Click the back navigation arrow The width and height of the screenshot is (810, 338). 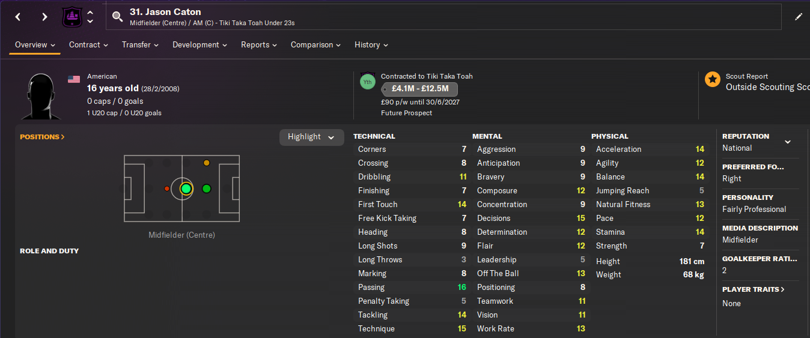(x=18, y=17)
